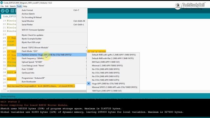This screenshot has height=118, width=210.
Task: Select Minimal (1.3MB APP/700KB SPIFFS)
Action: [x=113, y=66]
